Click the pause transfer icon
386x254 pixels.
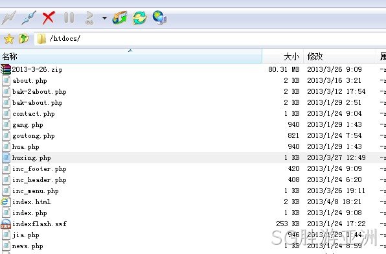coord(69,17)
